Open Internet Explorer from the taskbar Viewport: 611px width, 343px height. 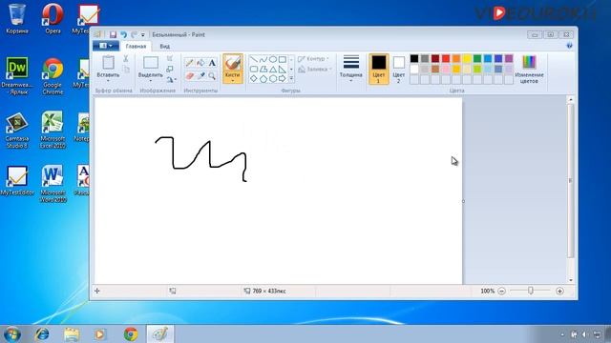[42, 334]
